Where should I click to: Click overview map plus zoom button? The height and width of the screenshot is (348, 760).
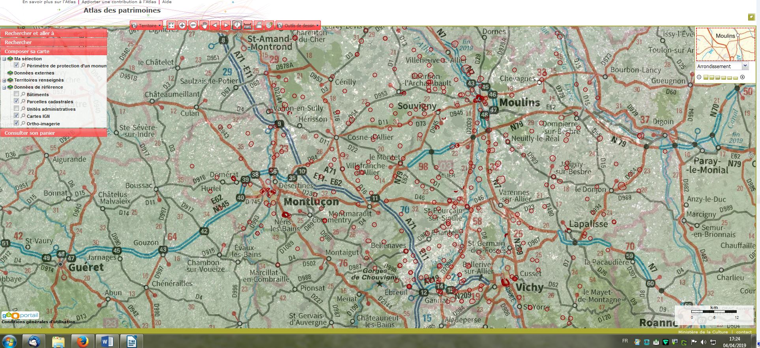pyautogui.click(x=742, y=77)
